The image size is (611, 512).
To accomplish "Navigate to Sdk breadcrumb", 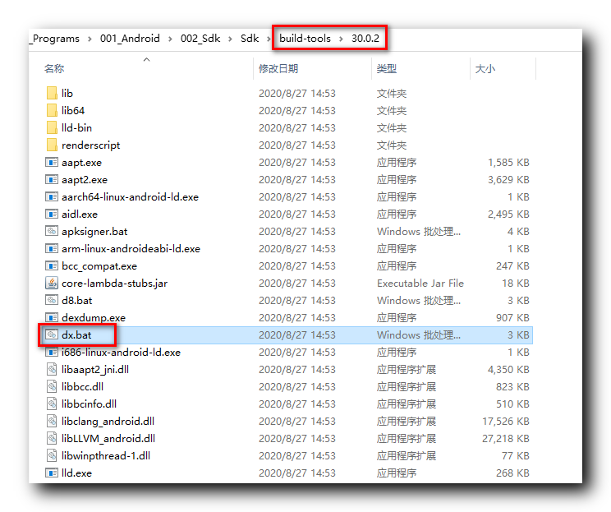I will coord(250,38).
